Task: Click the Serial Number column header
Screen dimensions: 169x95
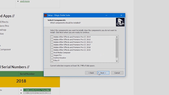Action: 27,74
